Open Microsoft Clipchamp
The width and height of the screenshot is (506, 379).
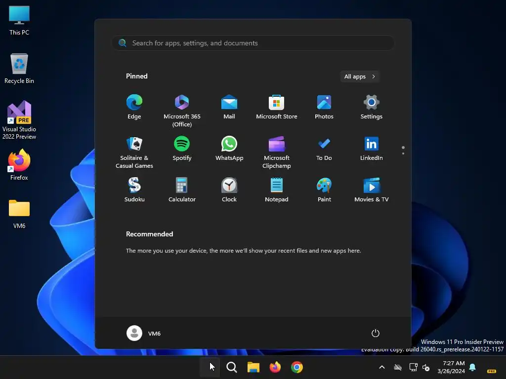[277, 152]
